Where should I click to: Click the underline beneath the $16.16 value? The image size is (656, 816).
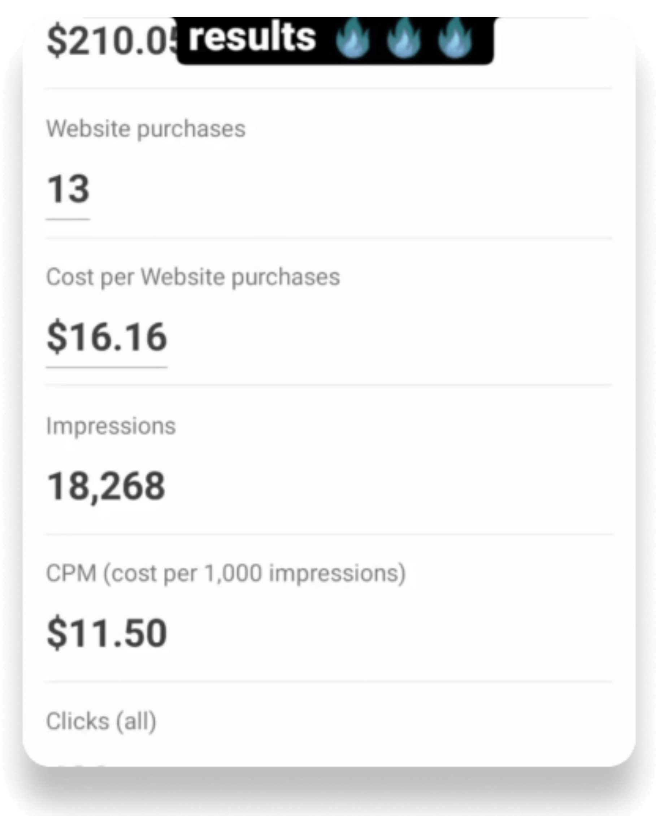point(107,367)
